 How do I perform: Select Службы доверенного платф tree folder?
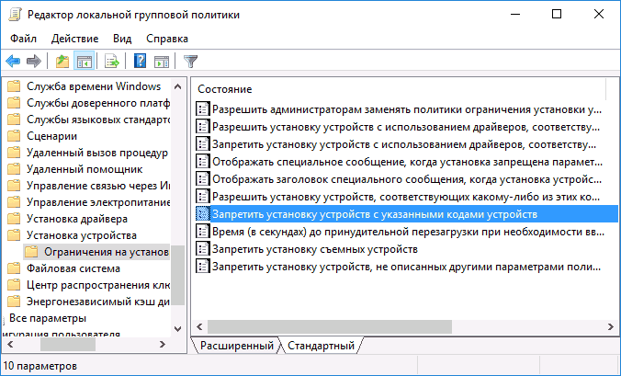[x=98, y=103]
